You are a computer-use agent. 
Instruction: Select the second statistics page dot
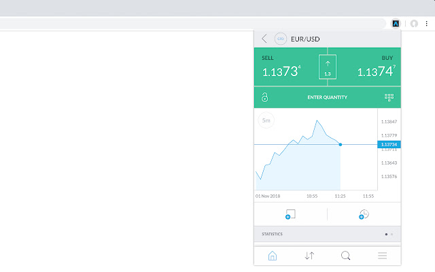(391, 234)
